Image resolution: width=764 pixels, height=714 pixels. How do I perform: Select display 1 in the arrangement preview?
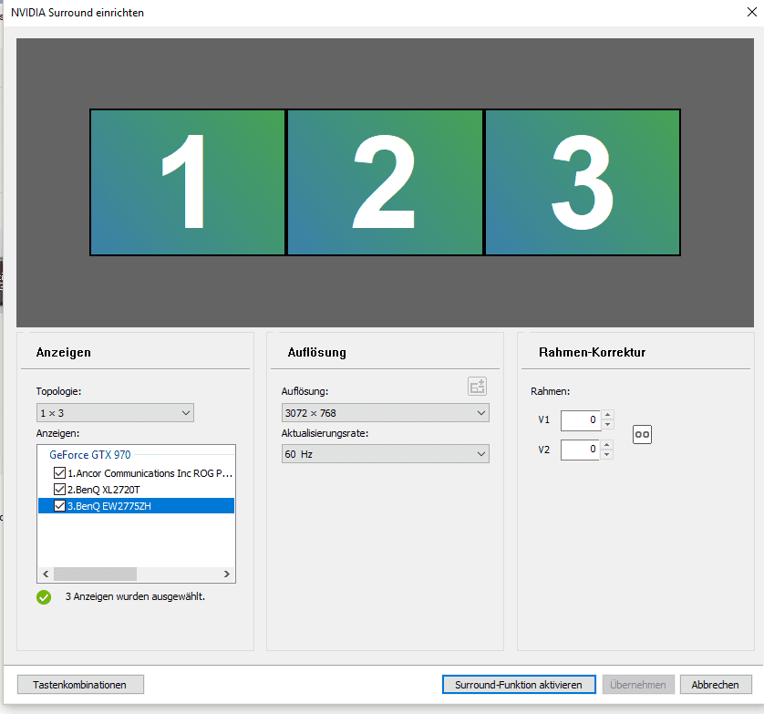188,181
